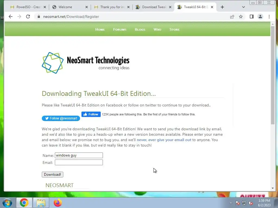This screenshot has width=278, height=208.
Task: Click the vertical scrollbar thumb
Action: click(x=273, y=75)
